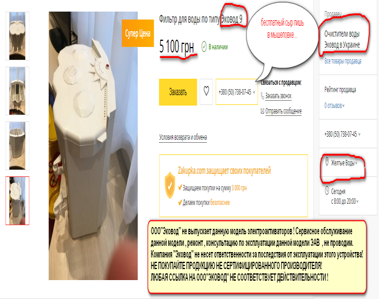Viewport: 379px width, 299px height.
Task: Open Условия возврата и обмена link
Action: click(183, 137)
